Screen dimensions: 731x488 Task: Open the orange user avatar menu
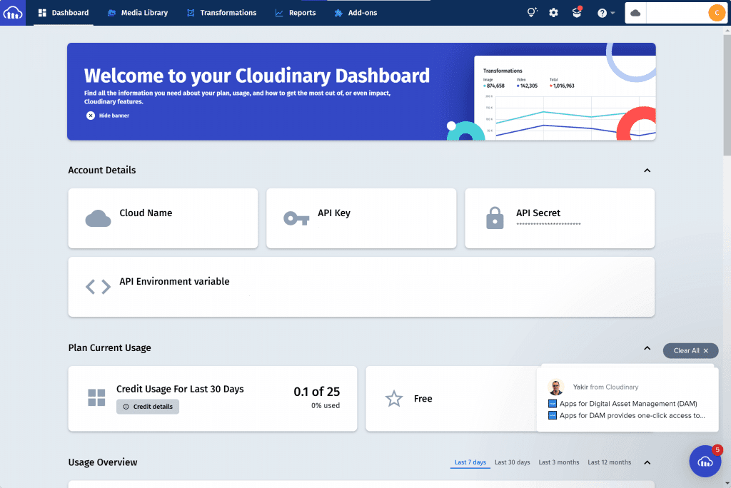(x=717, y=12)
